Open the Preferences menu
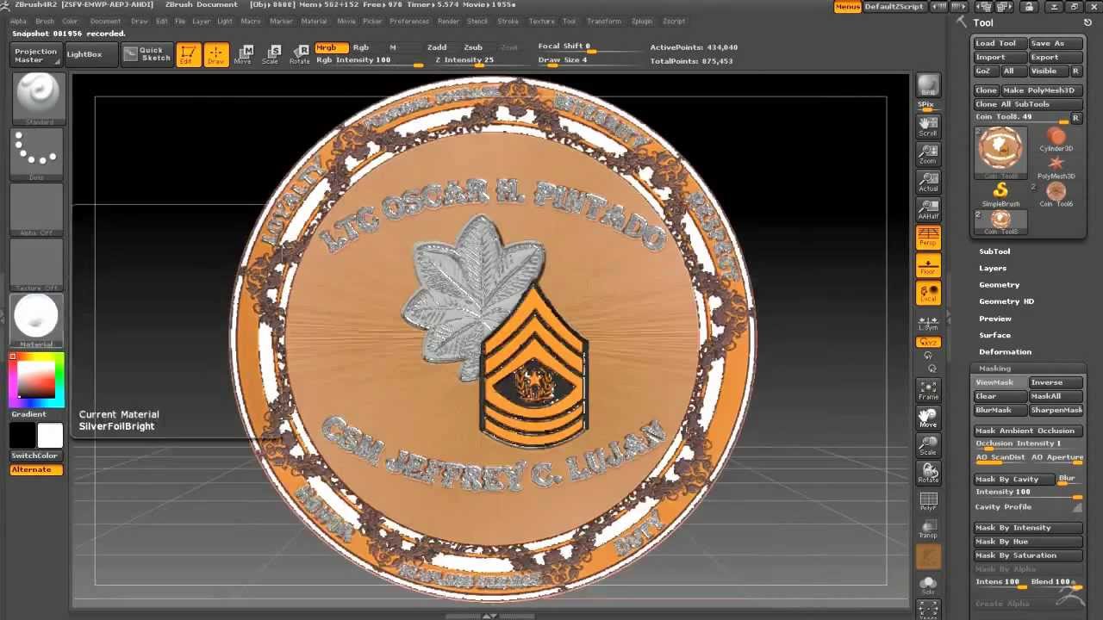This screenshot has height=620, width=1103. click(x=409, y=21)
